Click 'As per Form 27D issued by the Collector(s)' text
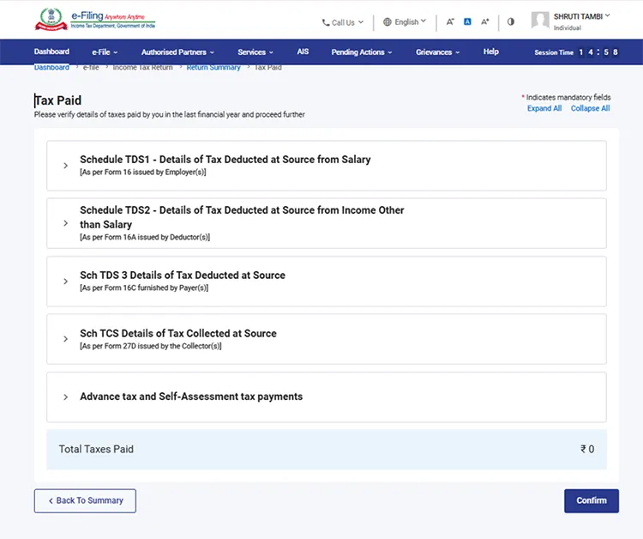This screenshot has width=643, height=539. (151, 346)
